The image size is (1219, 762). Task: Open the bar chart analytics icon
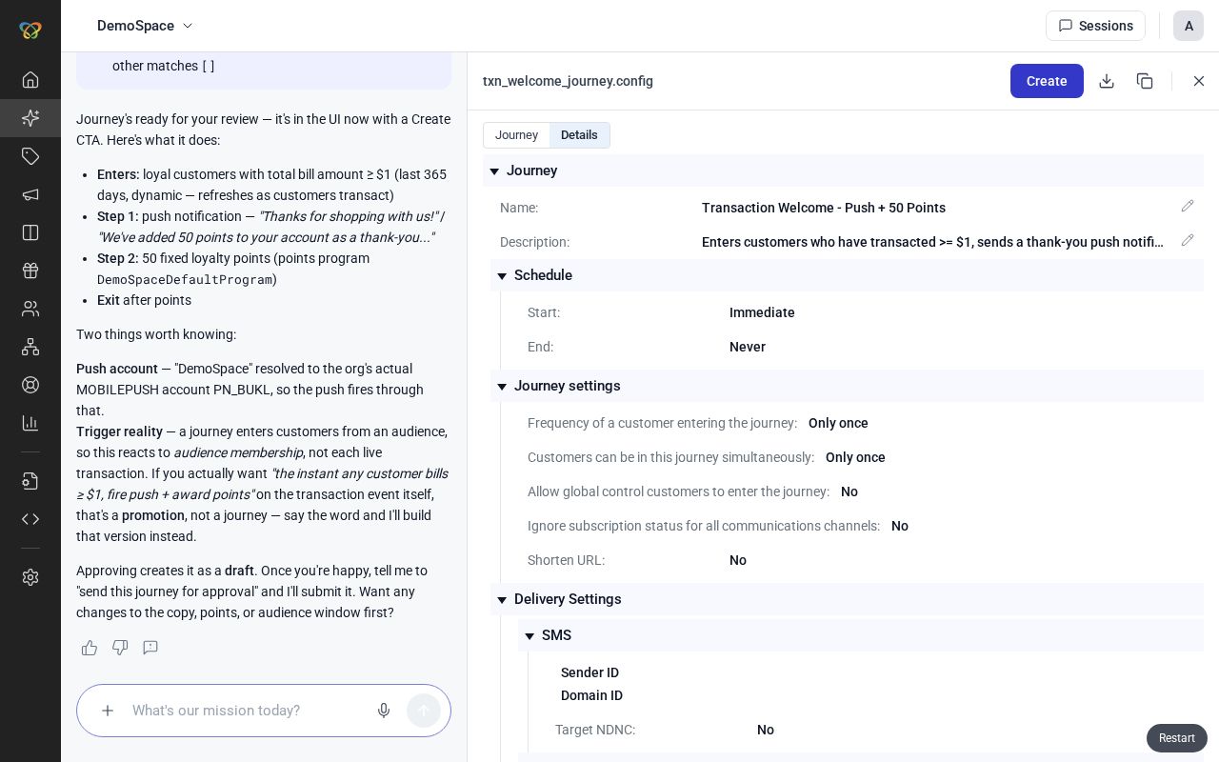click(30, 423)
